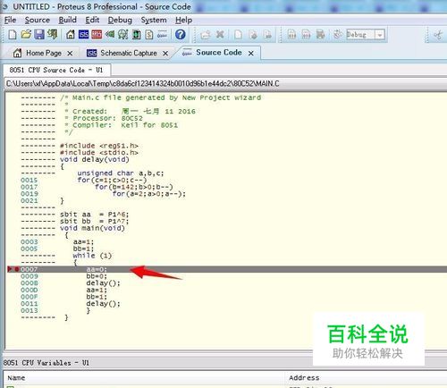Click the Project Settings gear icon
The image size is (447, 388).
click(338, 35)
